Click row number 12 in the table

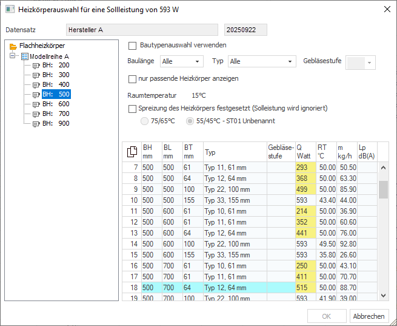click(132, 222)
